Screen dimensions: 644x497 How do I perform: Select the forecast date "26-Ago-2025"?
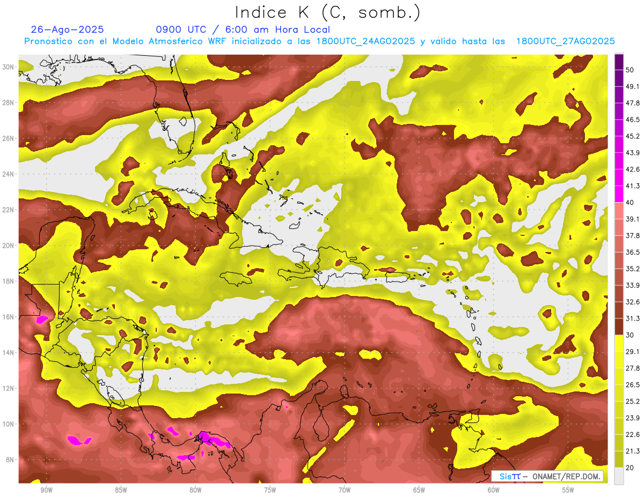tap(68, 29)
